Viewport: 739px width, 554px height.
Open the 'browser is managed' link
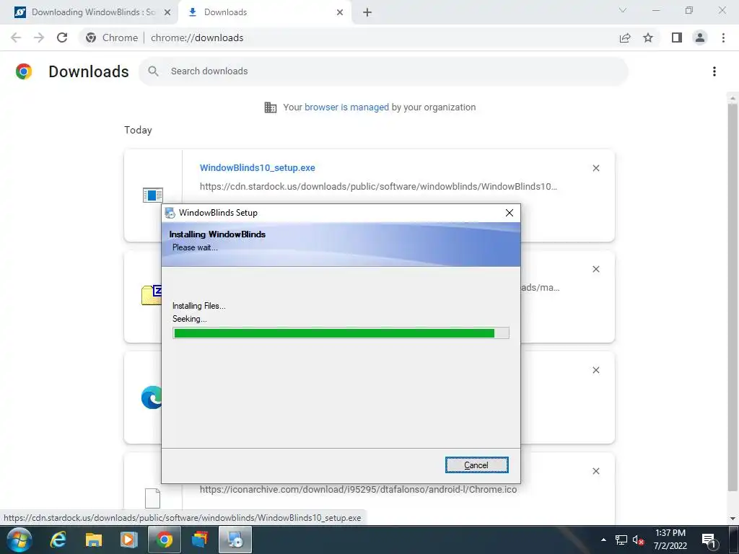(x=346, y=107)
